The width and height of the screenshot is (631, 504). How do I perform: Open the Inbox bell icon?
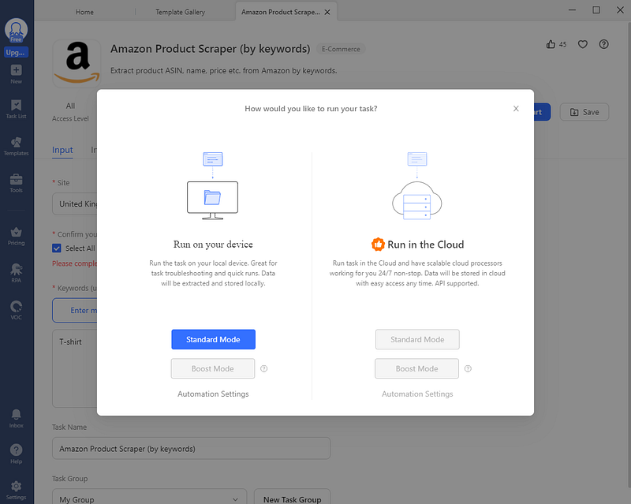tap(16, 418)
